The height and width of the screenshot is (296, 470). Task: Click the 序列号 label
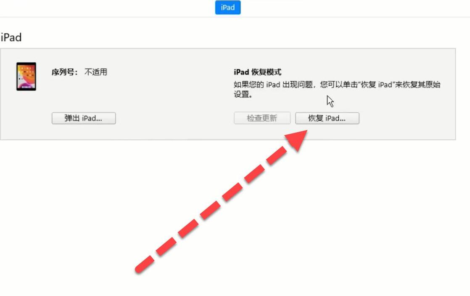point(64,72)
